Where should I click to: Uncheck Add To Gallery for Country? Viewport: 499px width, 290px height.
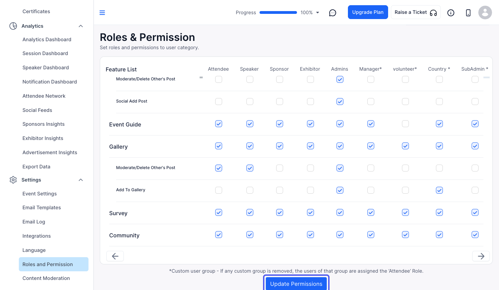tap(439, 190)
